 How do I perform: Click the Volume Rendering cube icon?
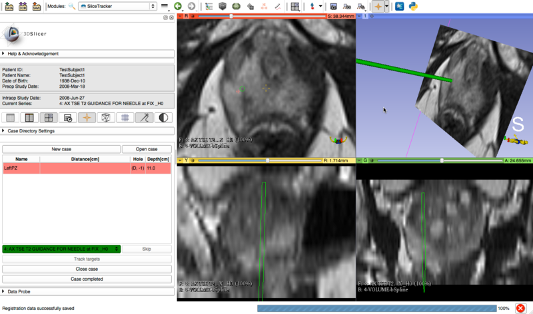pos(223,6)
